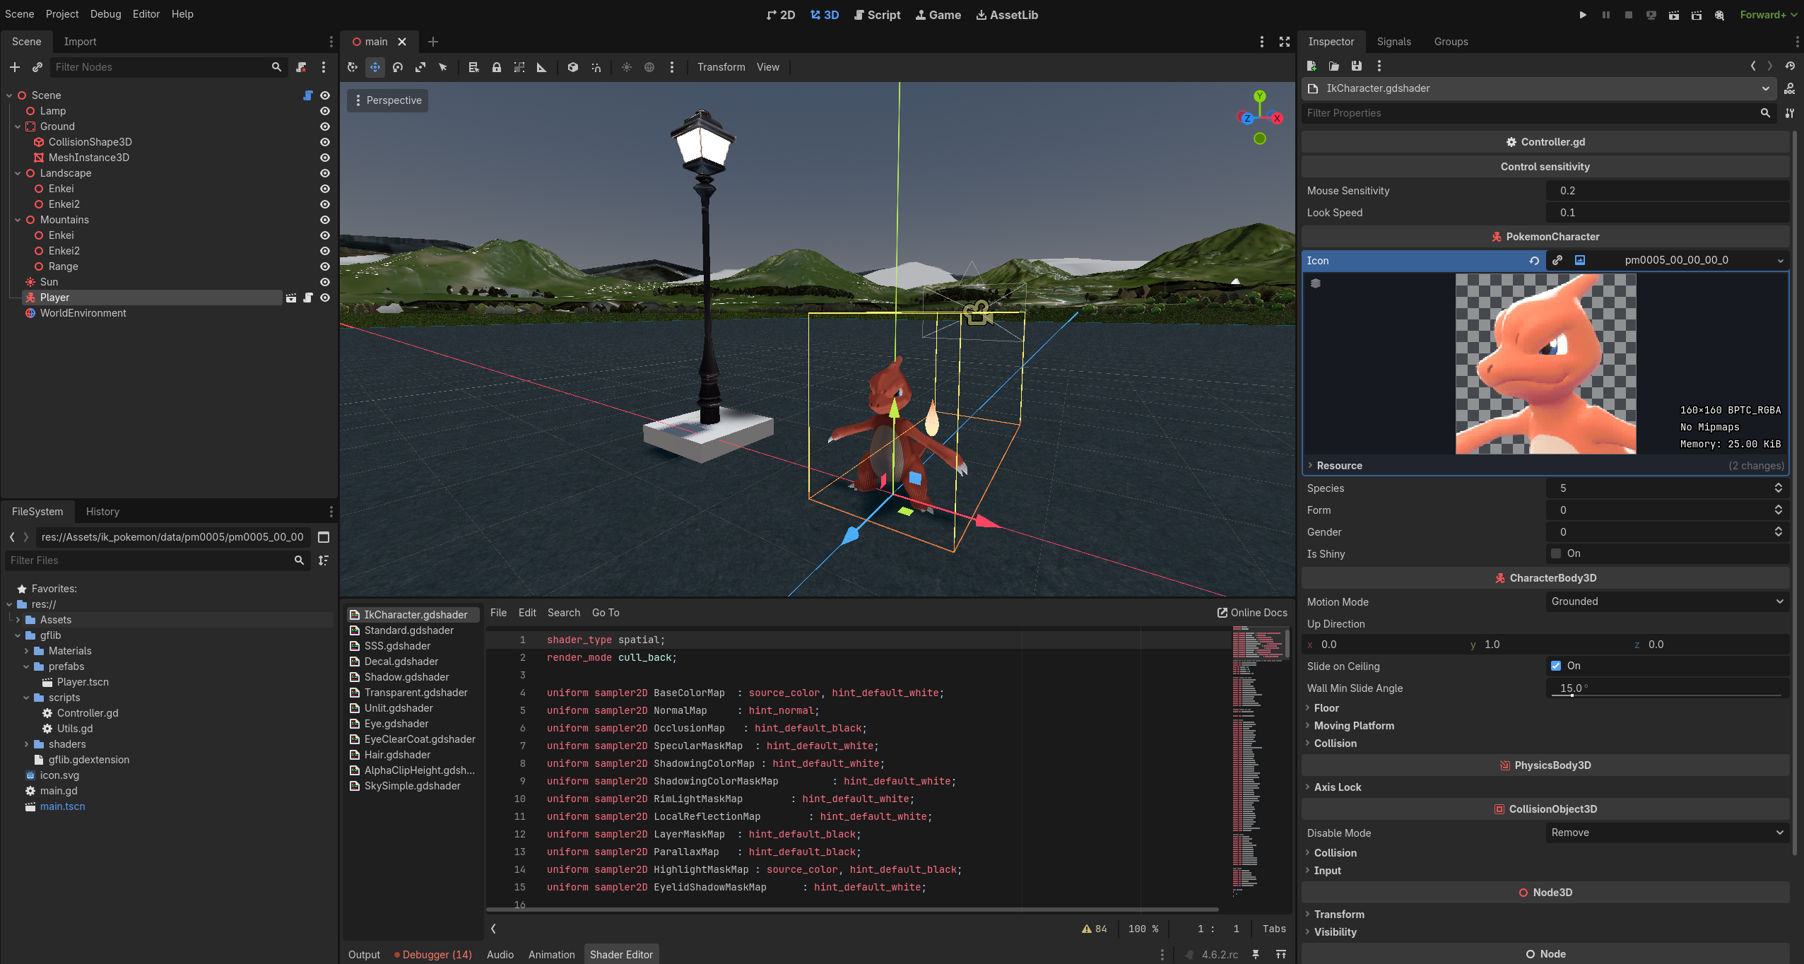Add a new node with plus icon
The width and height of the screenshot is (1804, 964).
pyautogui.click(x=15, y=67)
